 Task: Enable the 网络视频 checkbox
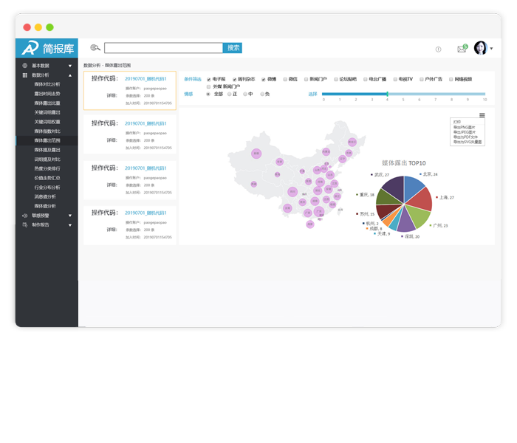[x=451, y=79]
